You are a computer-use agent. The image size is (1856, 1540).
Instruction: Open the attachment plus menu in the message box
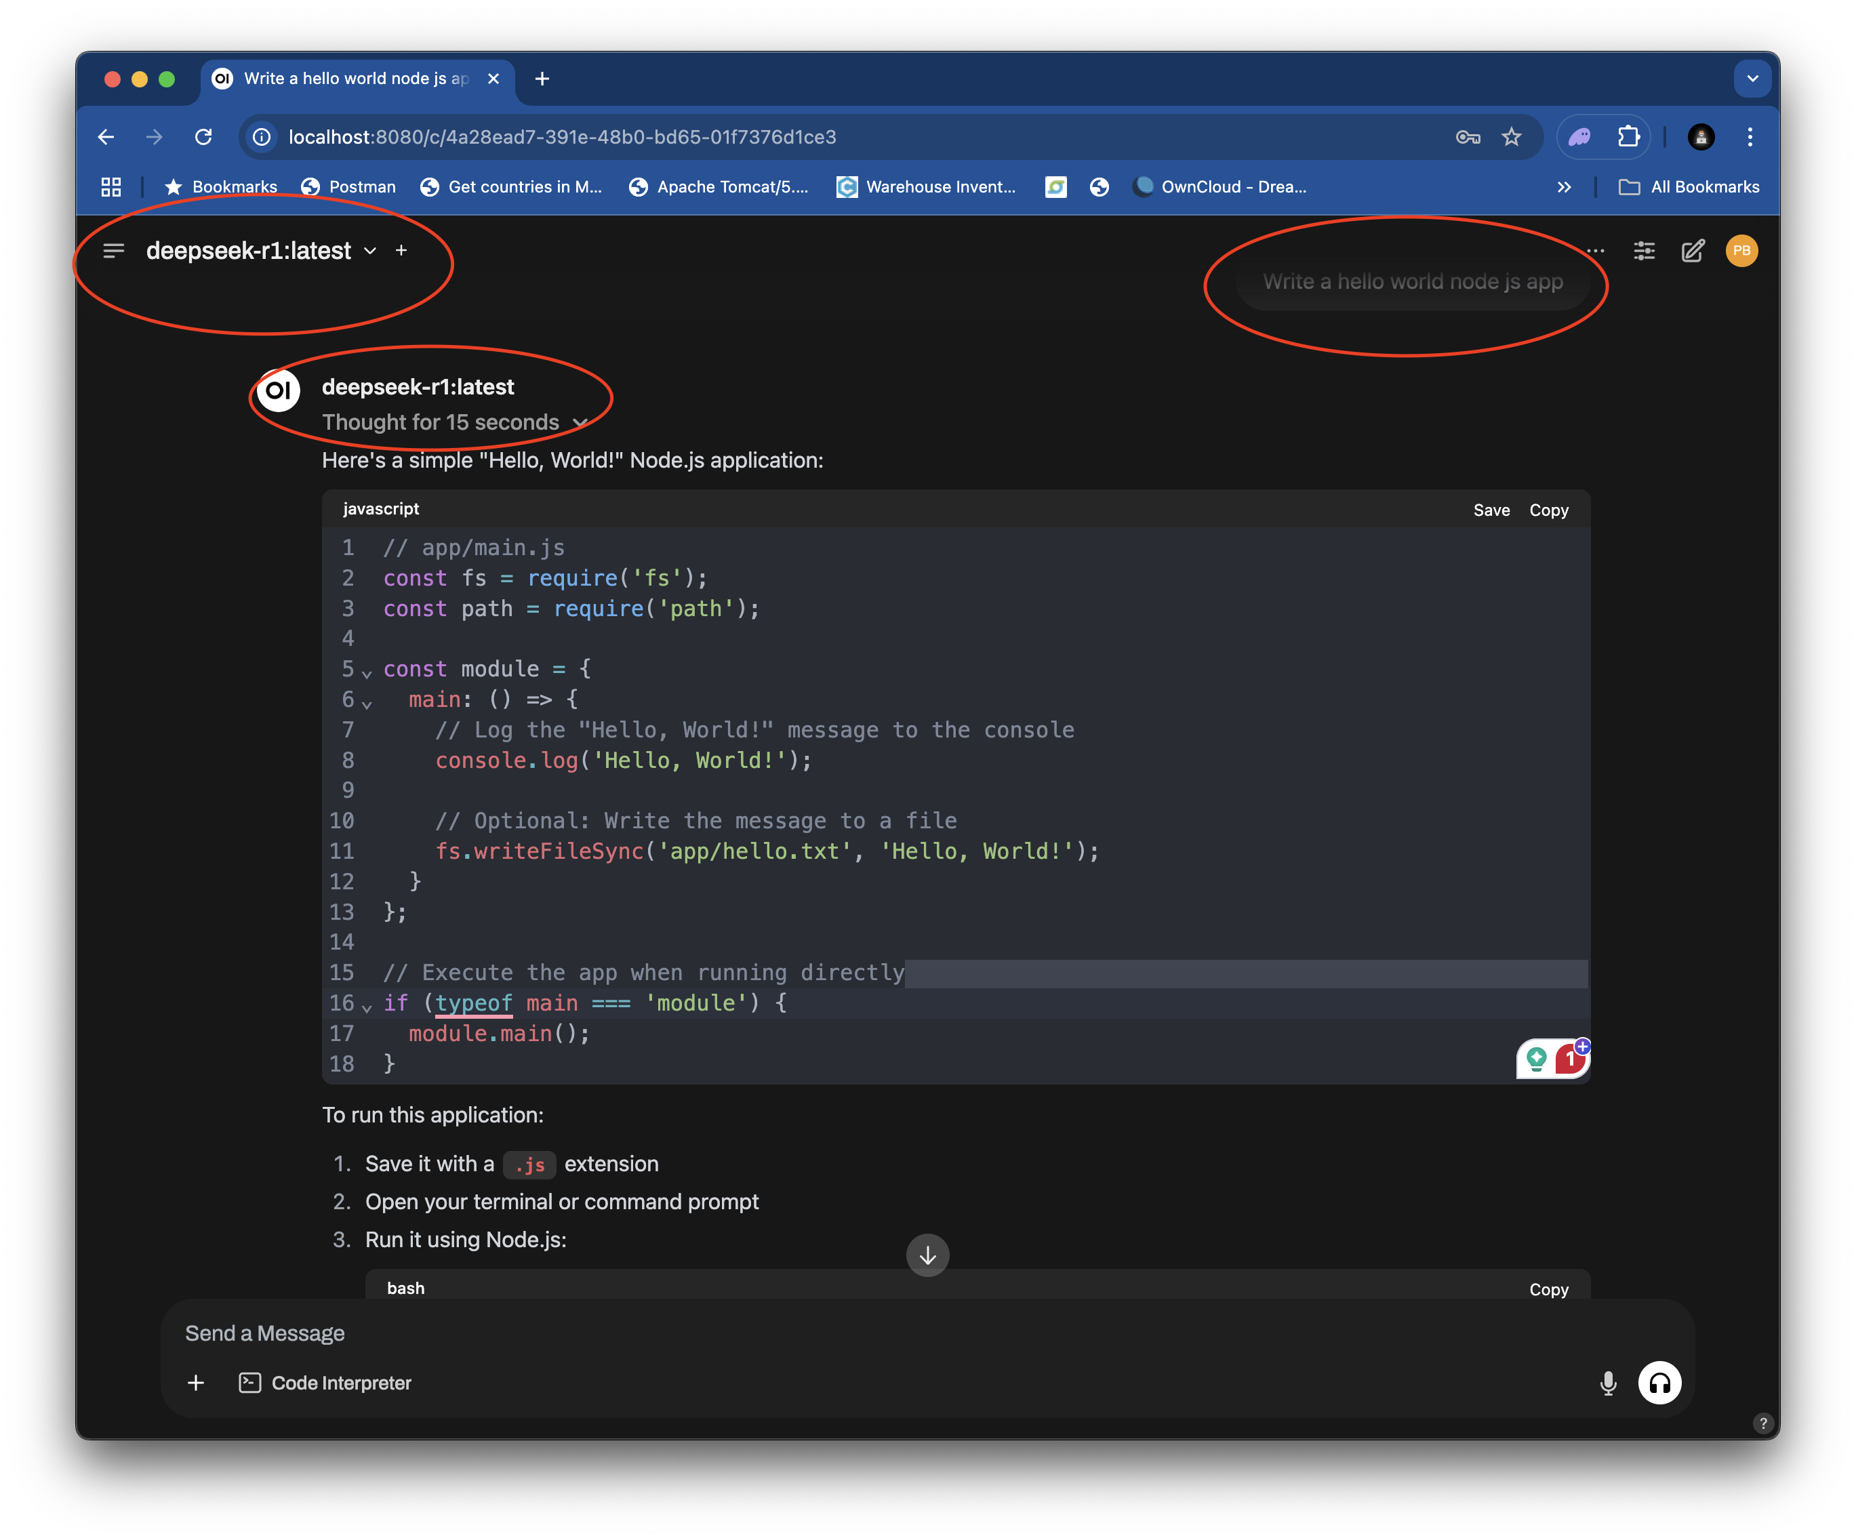[x=196, y=1383]
